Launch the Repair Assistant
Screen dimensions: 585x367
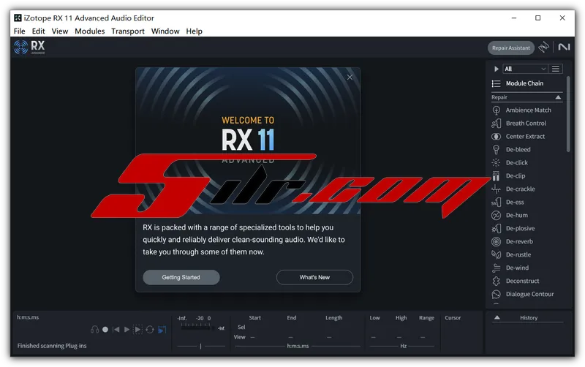click(510, 48)
